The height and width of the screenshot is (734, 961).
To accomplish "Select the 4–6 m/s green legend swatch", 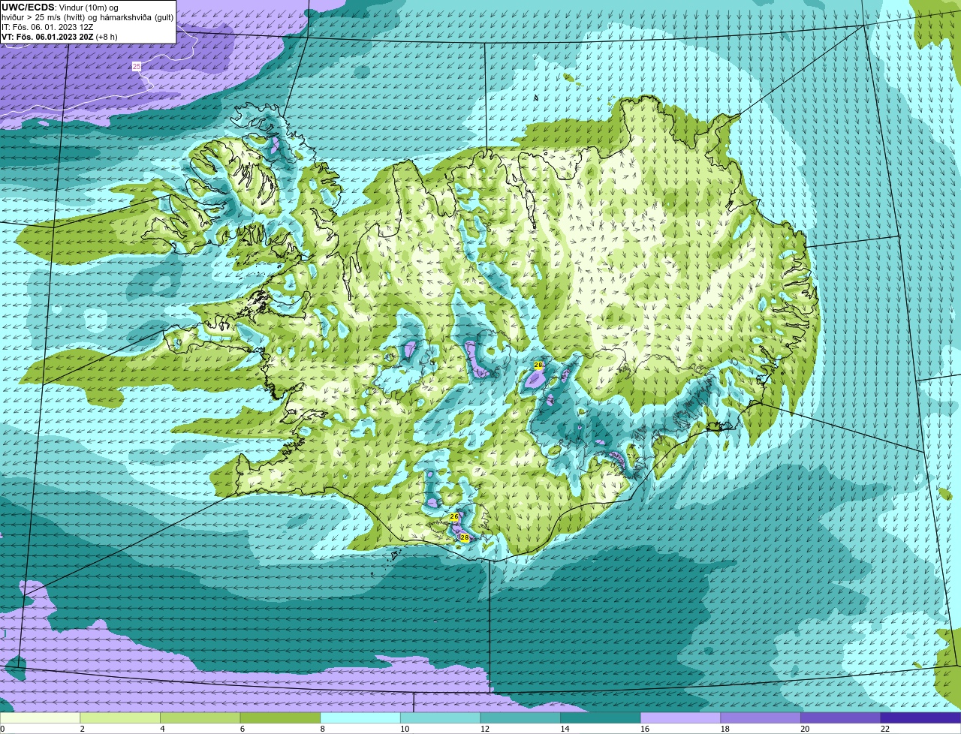I will coord(200,718).
